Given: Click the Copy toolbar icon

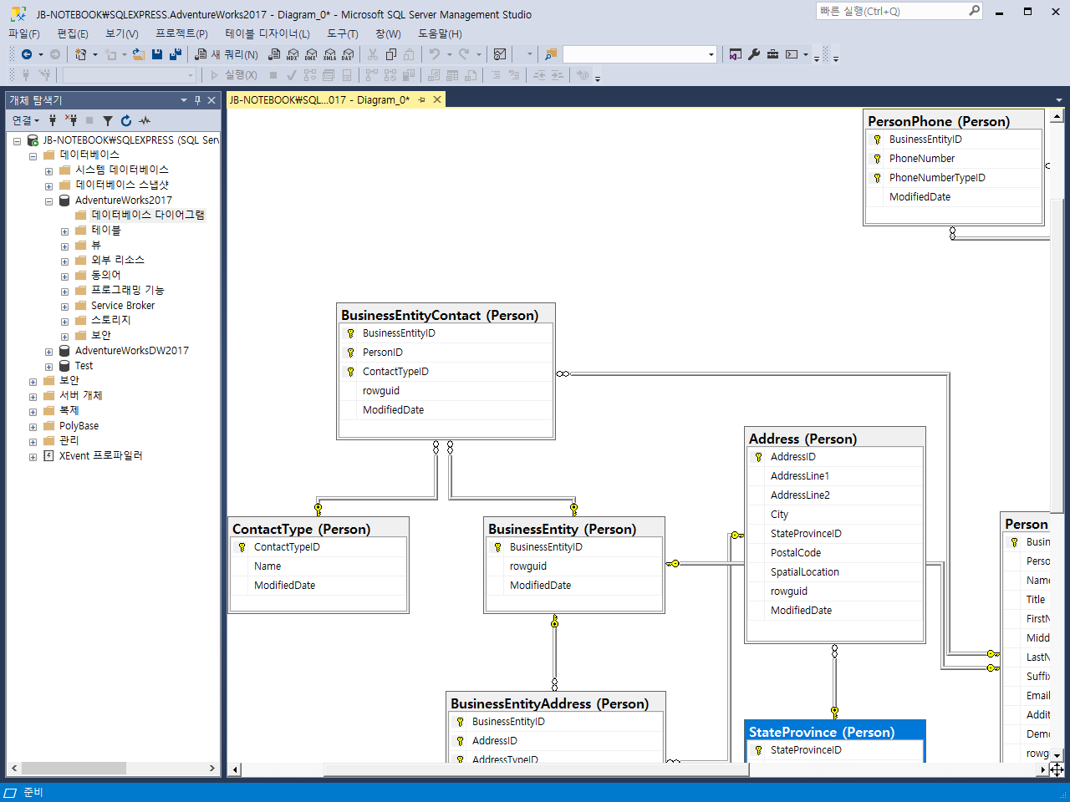Looking at the screenshot, I should (x=391, y=54).
